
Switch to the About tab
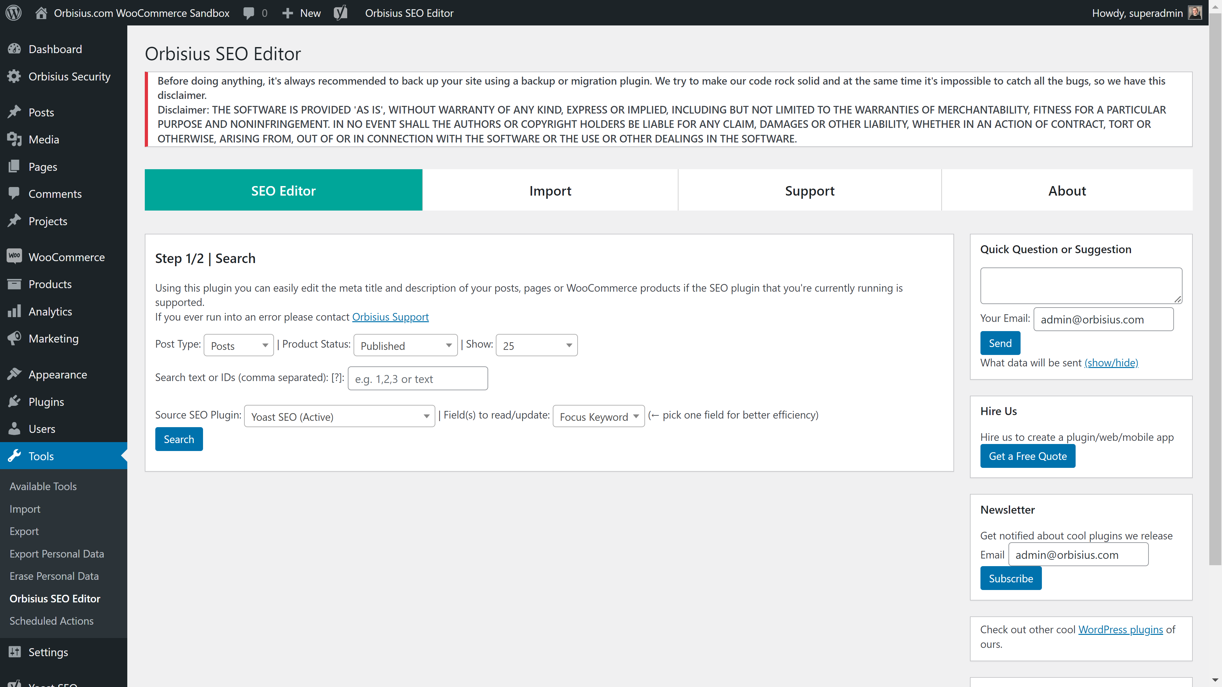(x=1067, y=190)
